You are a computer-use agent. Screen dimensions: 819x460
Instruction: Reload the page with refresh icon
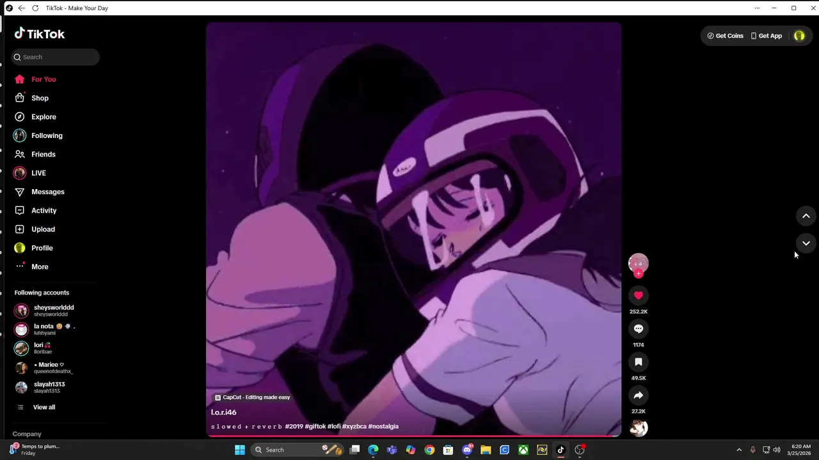[35, 8]
